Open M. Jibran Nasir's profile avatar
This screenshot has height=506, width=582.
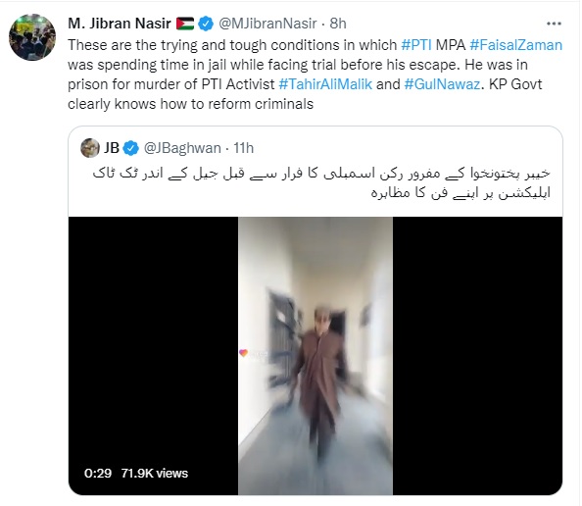click(x=32, y=37)
